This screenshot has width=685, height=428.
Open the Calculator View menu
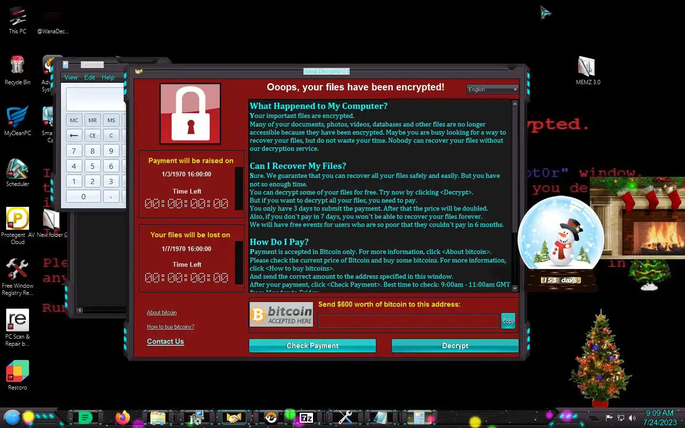coord(71,77)
